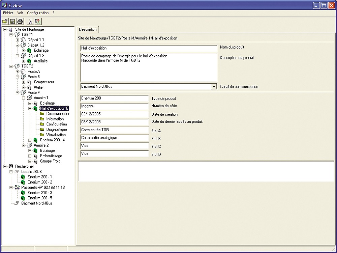
Task: Collapse the Poste M tree node
Action: tap(18, 93)
